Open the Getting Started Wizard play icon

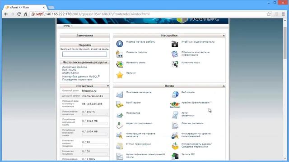click(119, 44)
